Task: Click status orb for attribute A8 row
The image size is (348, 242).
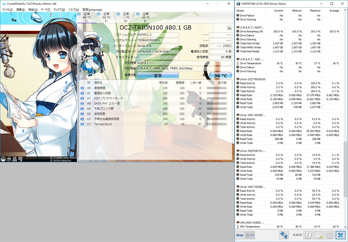Action: [82, 103]
